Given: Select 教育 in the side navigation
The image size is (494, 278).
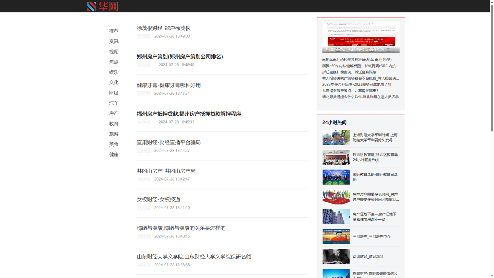Looking at the screenshot, I should [114, 124].
